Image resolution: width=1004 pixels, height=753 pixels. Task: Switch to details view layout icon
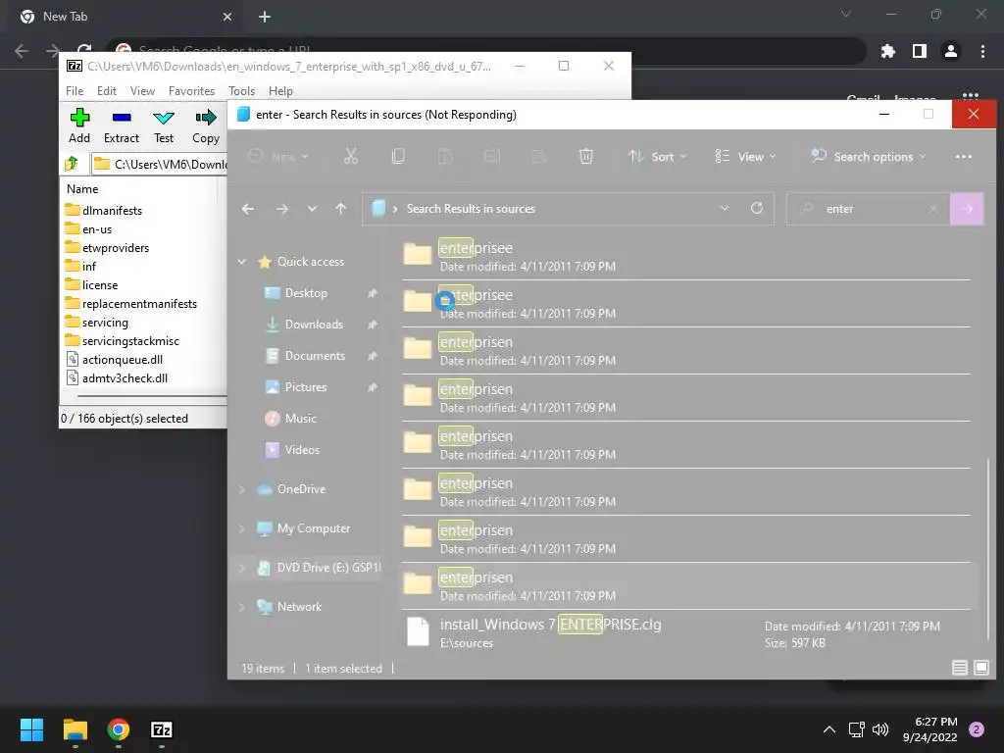(959, 668)
